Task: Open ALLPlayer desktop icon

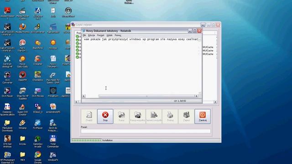Action: click(38, 13)
